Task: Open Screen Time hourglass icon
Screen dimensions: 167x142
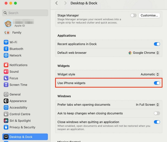Action: click(6, 85)
